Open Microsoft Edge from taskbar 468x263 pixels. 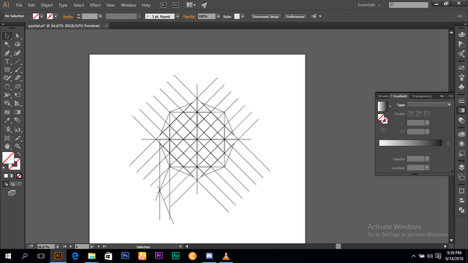75,256
